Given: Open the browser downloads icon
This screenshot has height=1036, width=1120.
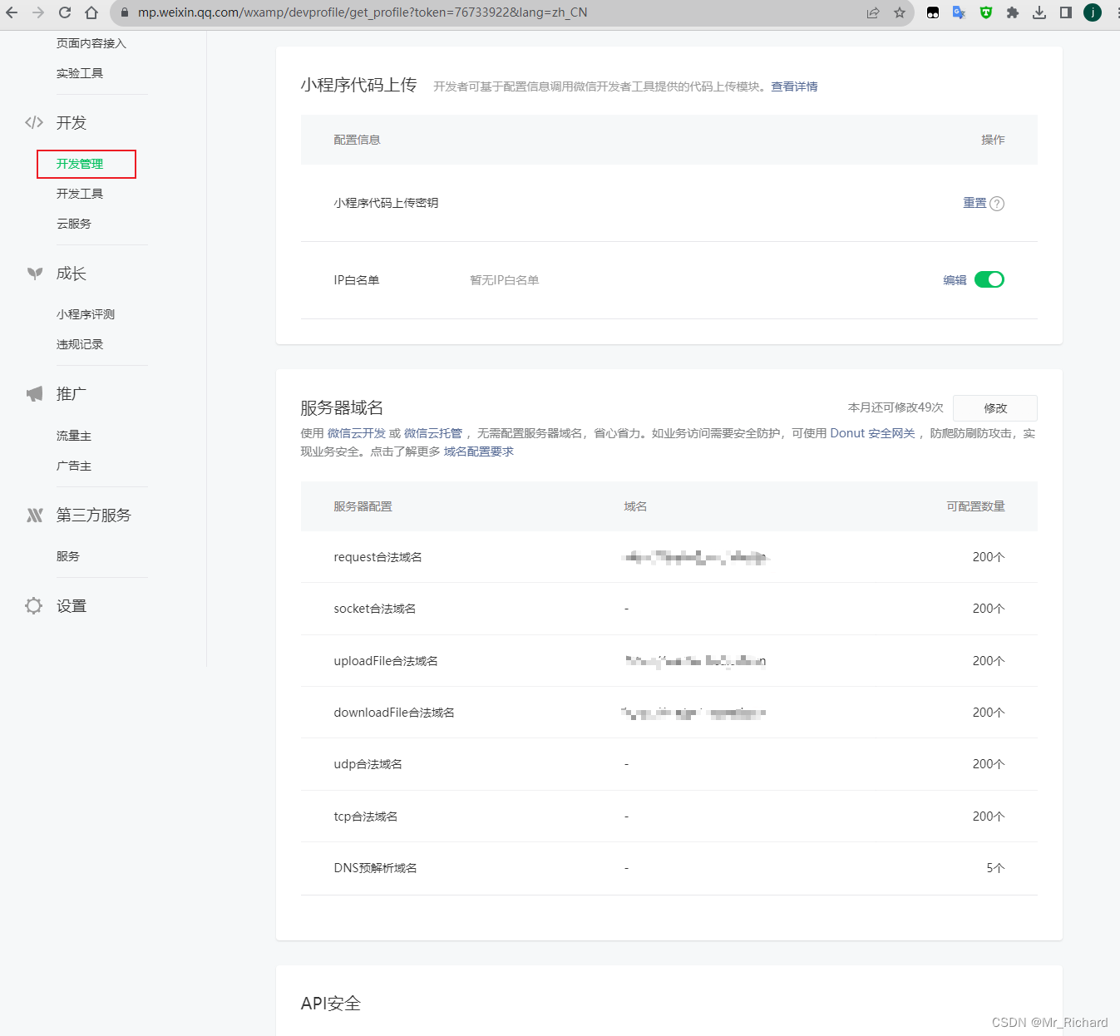Looking at the screenshot, I should tap(1039, 12).
